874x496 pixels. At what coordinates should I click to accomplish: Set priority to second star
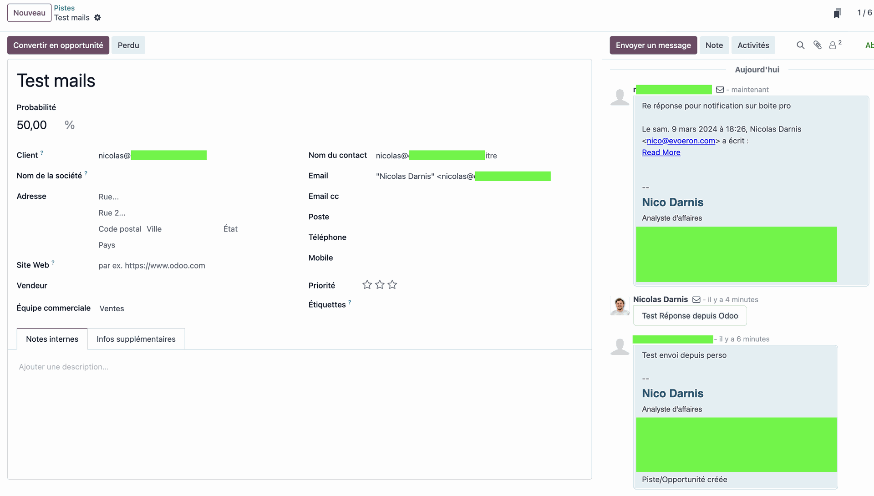click(380, 285)
